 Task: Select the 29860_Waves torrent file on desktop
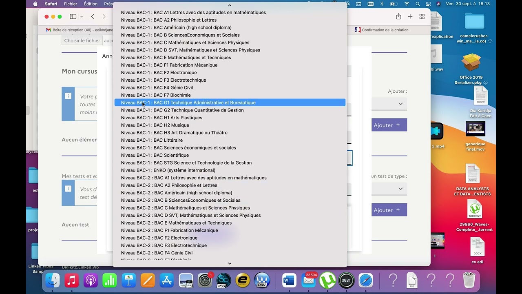click(475, 216)
